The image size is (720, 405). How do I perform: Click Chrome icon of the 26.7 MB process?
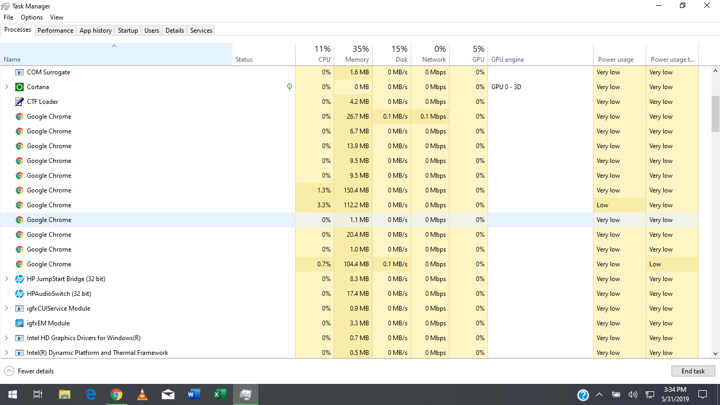(20, 117)
